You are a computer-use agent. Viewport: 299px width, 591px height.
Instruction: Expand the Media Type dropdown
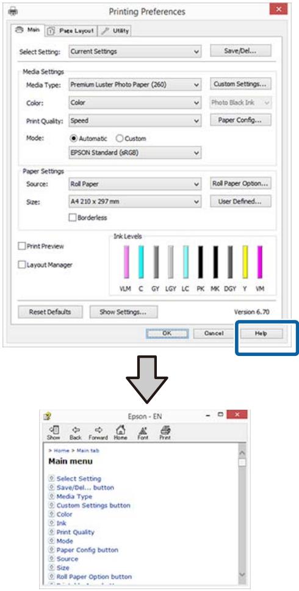(135, 84)
